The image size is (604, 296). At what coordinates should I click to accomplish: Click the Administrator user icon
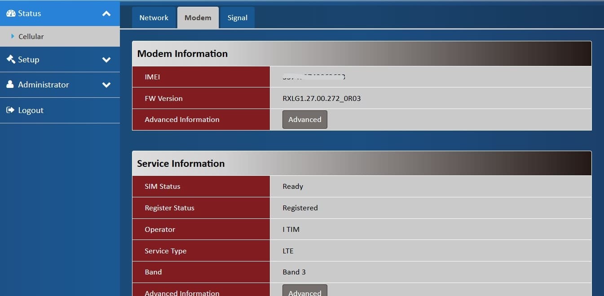coord(10,85)
